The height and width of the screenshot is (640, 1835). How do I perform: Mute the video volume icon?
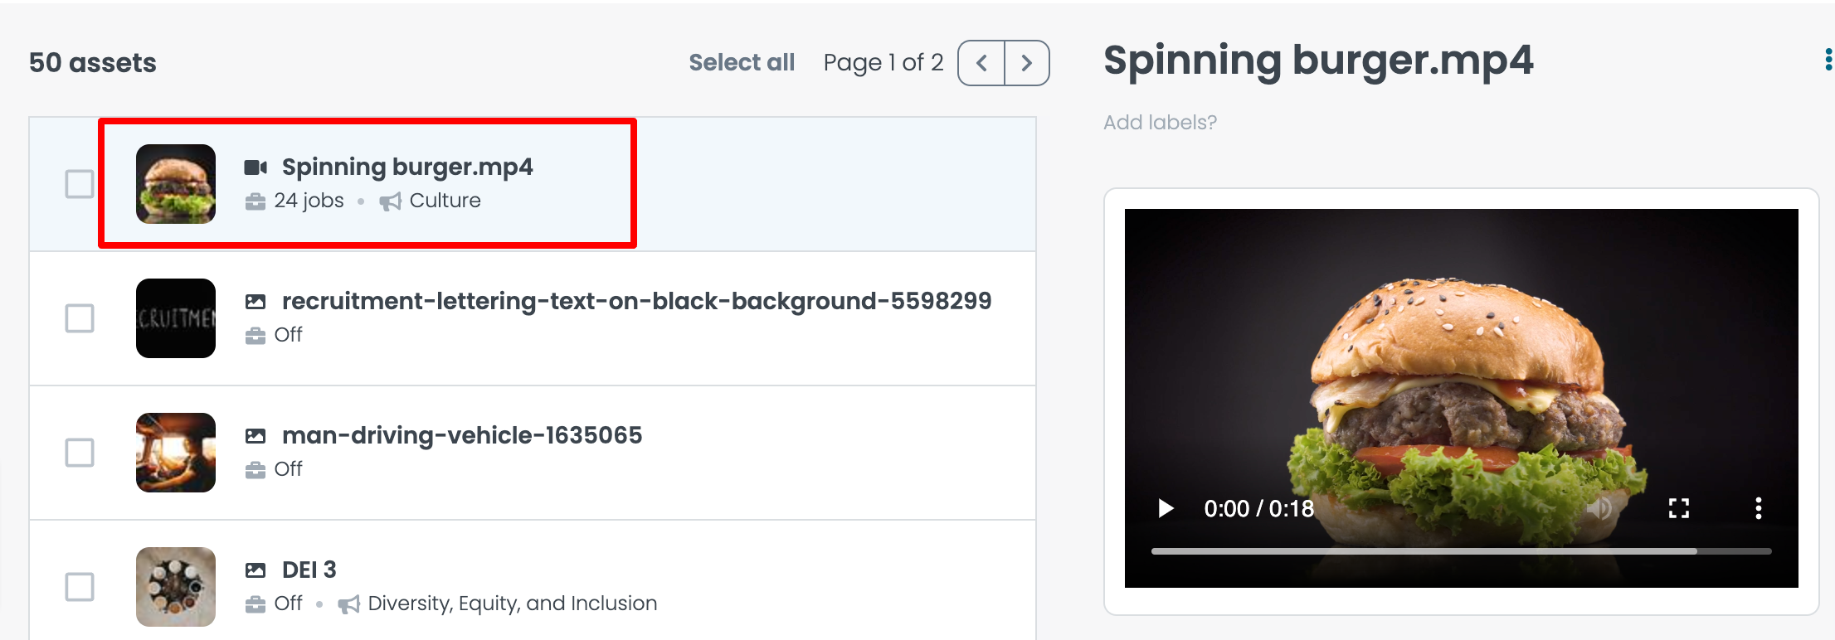[1599, 508]
